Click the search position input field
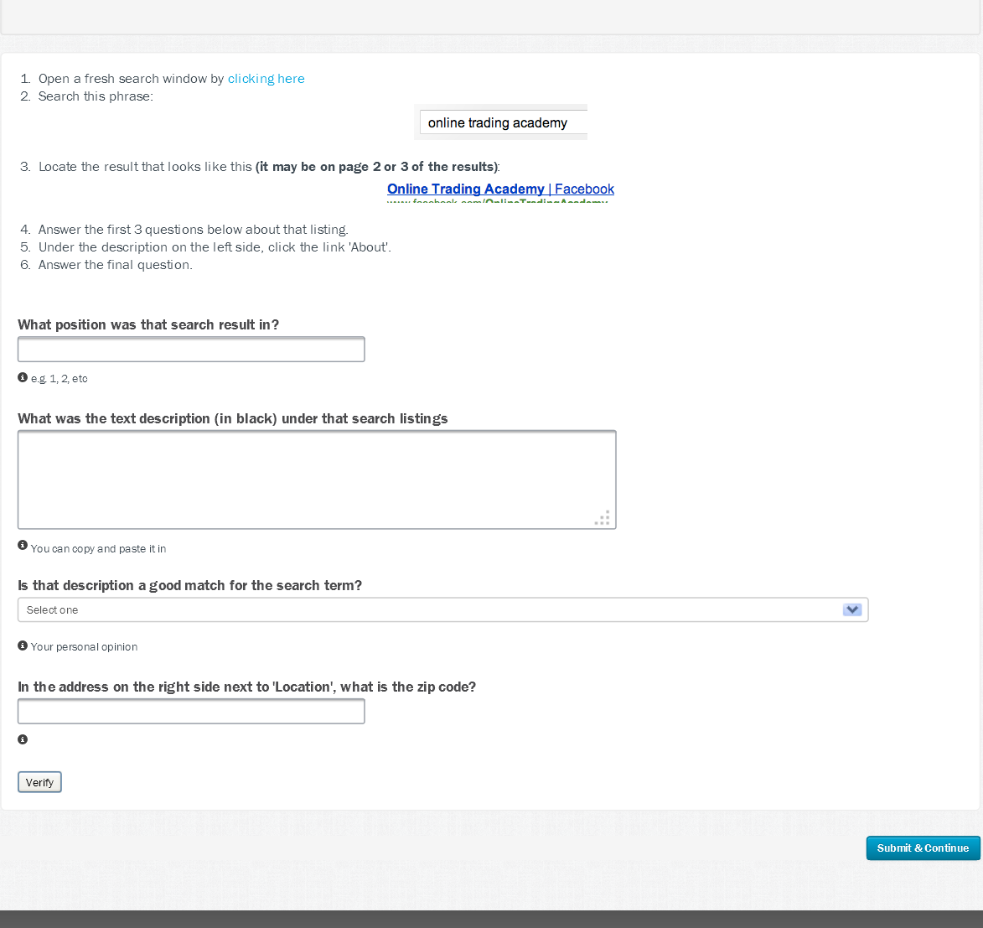This screenshot has height=928, width=983. click(191, 350)
